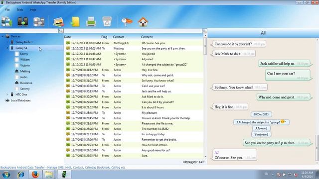This screenshot has width=319, height=179.
Task: Select the Metting group chat
Action: [25, 72]
